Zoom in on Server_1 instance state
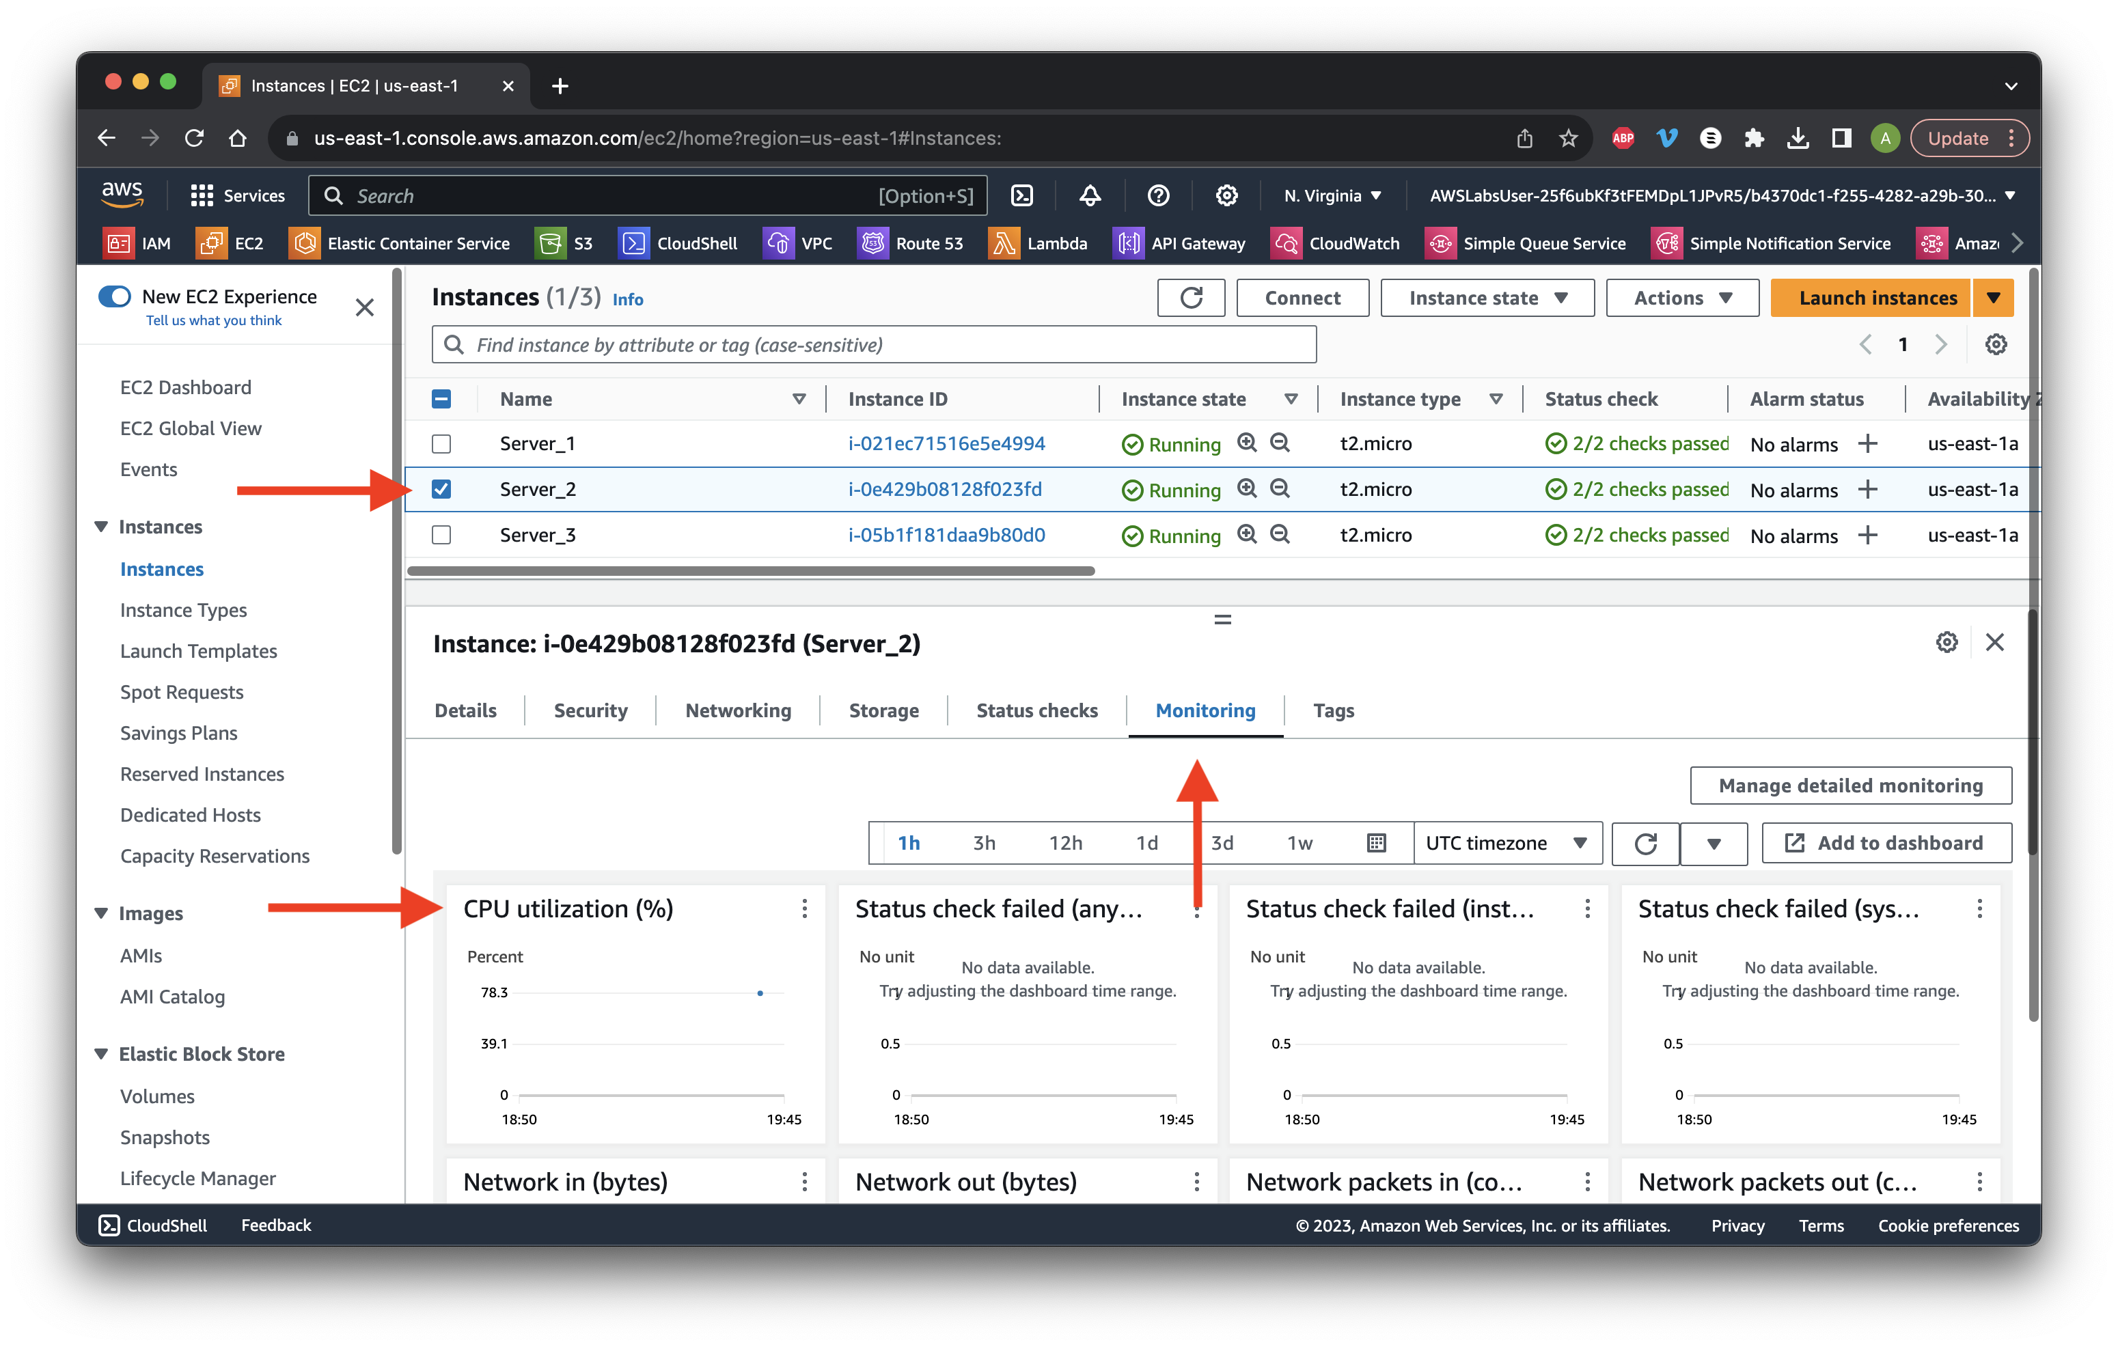The height and width of the screenshot is (1347, 2118). (x=1246, y=442)
